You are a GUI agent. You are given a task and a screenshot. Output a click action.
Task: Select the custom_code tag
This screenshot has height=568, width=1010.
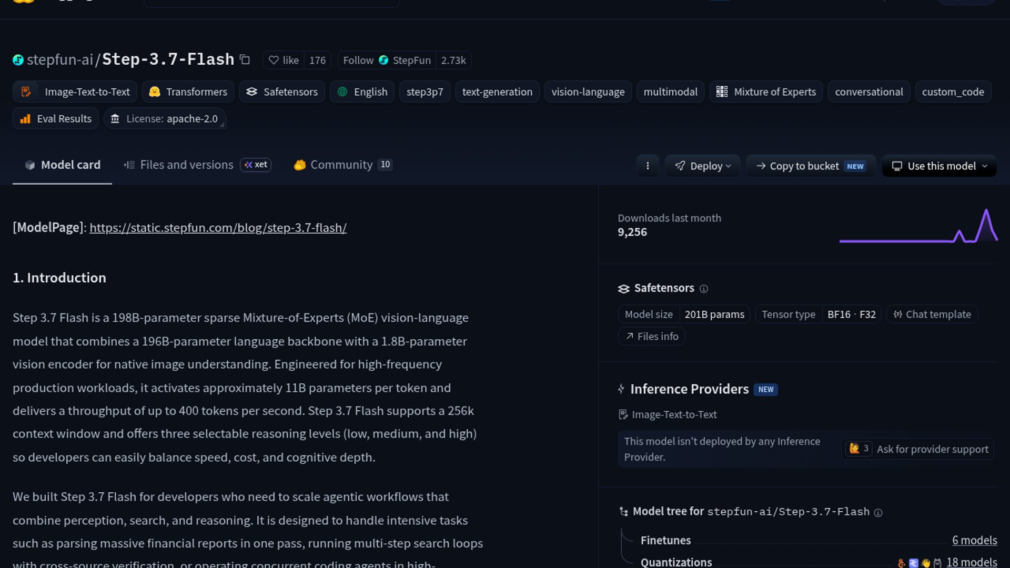coord(953,92)
